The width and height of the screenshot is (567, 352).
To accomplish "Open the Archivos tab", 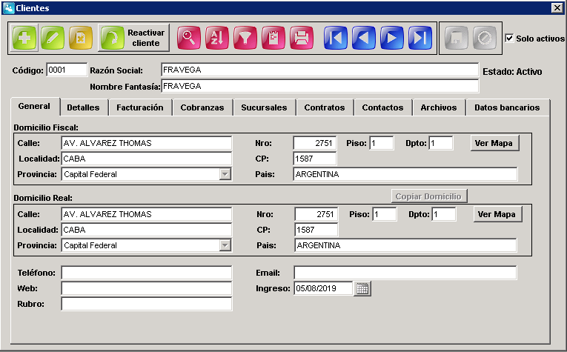I will pos(439,107).
